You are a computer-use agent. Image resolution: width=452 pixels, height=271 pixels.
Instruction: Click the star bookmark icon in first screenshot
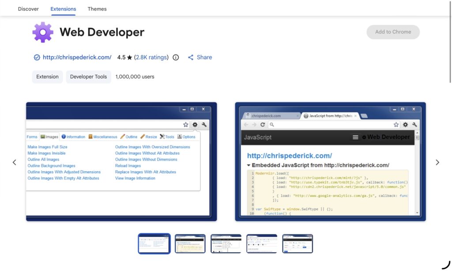[x=186, y=125]
